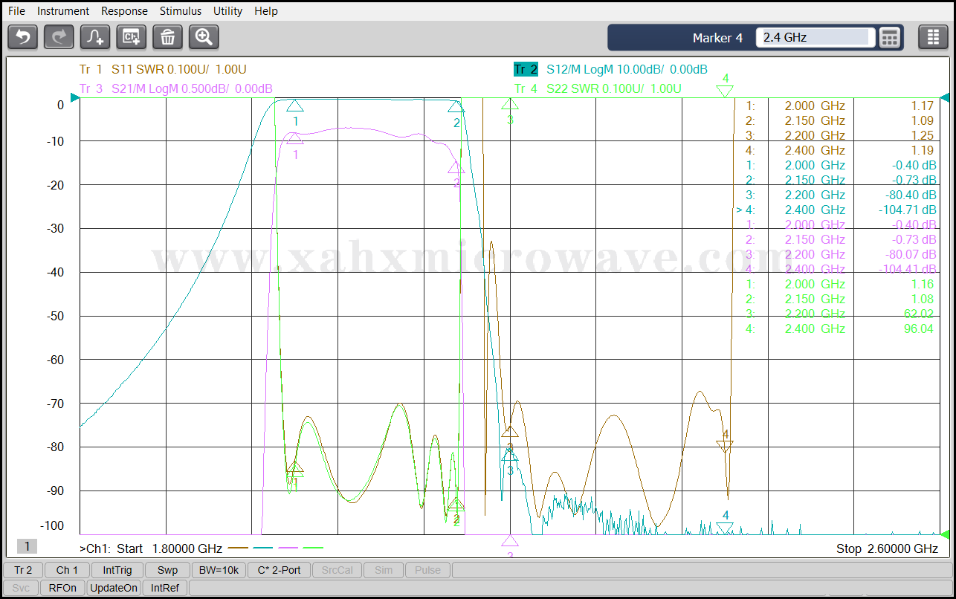Click the green marker 4 triangle at top
The width and height of the screenshot is (956, 599).
pos(725,91)
